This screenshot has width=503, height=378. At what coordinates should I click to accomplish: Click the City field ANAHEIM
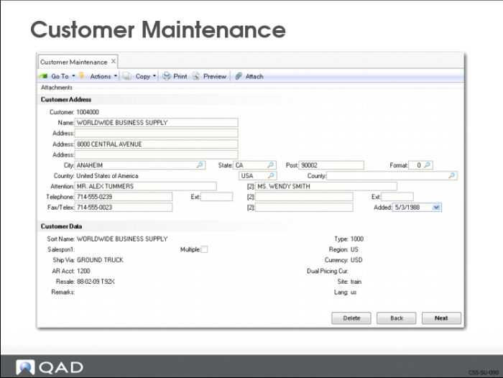140,165
